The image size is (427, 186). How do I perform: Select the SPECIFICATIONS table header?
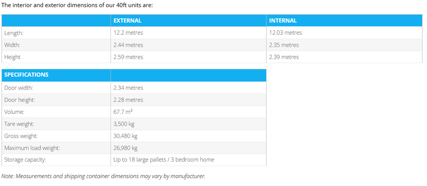(26, 75)
